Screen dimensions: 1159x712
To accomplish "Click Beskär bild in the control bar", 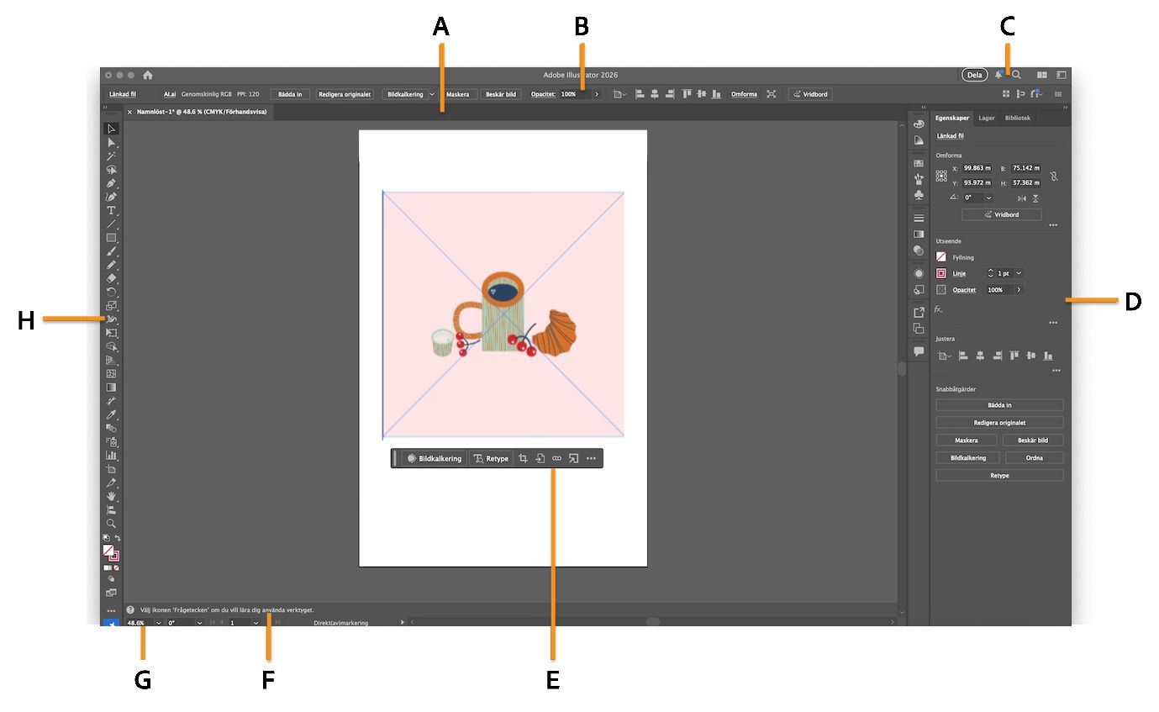I will click(501, 94).
